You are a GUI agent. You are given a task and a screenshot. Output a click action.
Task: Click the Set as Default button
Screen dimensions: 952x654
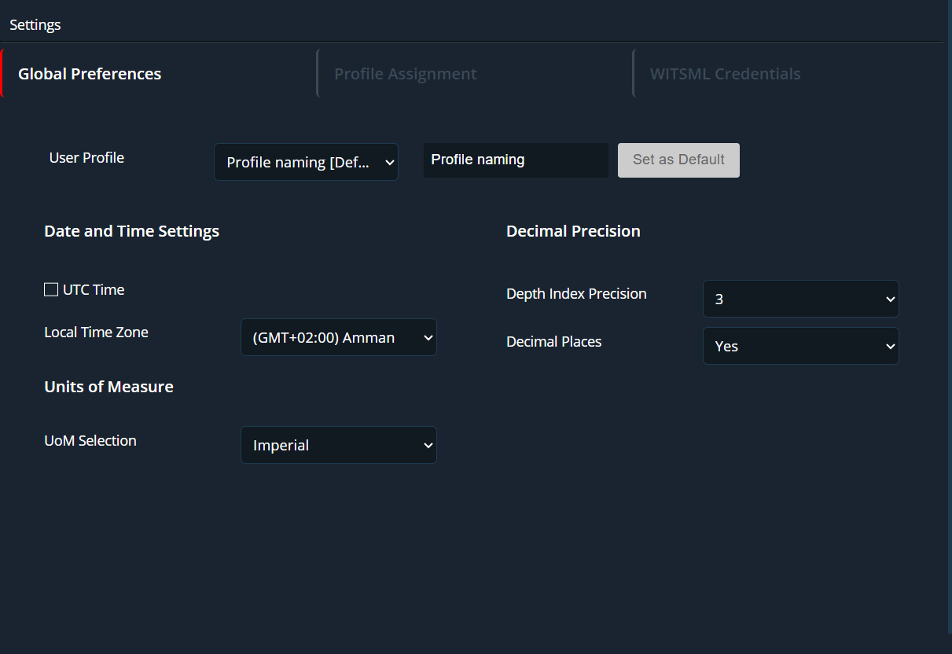[x=678, y=160]
